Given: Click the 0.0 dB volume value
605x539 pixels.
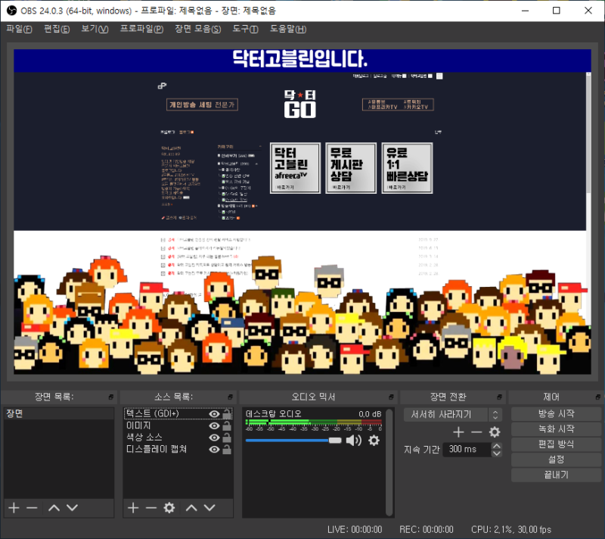Looking at the screenshot, I should (370, 414).
